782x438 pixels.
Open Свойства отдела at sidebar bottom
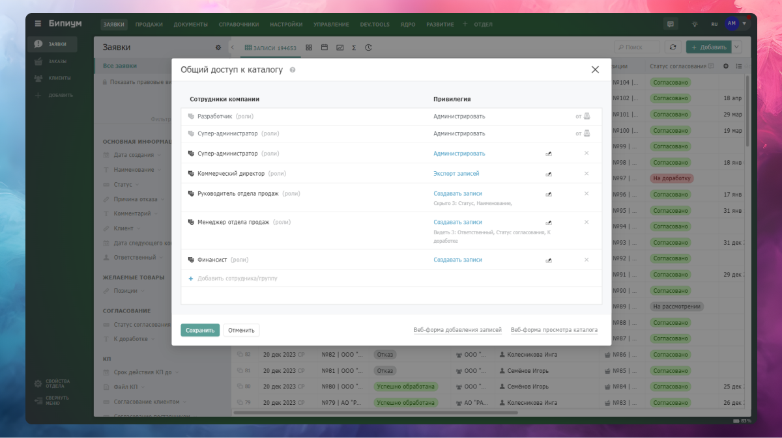(53, 383)
